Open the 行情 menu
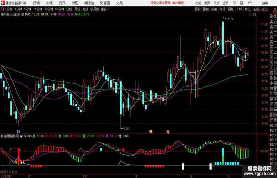277x178 pixels. click(x=36, y=3)
